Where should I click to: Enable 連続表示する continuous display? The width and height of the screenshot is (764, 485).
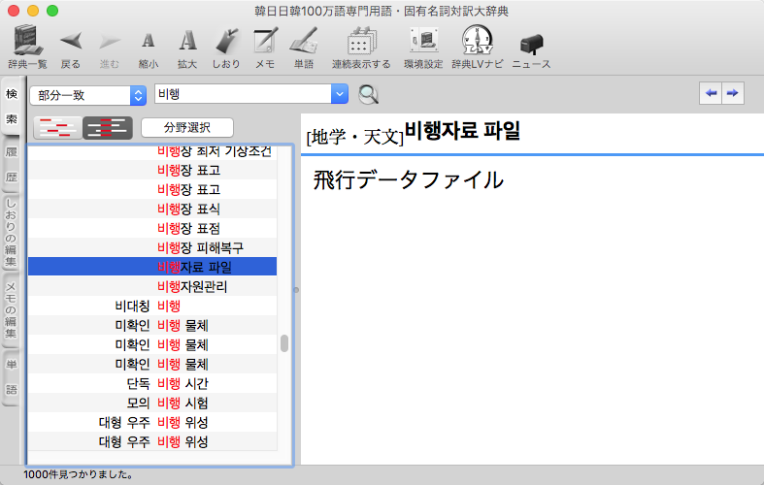361,47
